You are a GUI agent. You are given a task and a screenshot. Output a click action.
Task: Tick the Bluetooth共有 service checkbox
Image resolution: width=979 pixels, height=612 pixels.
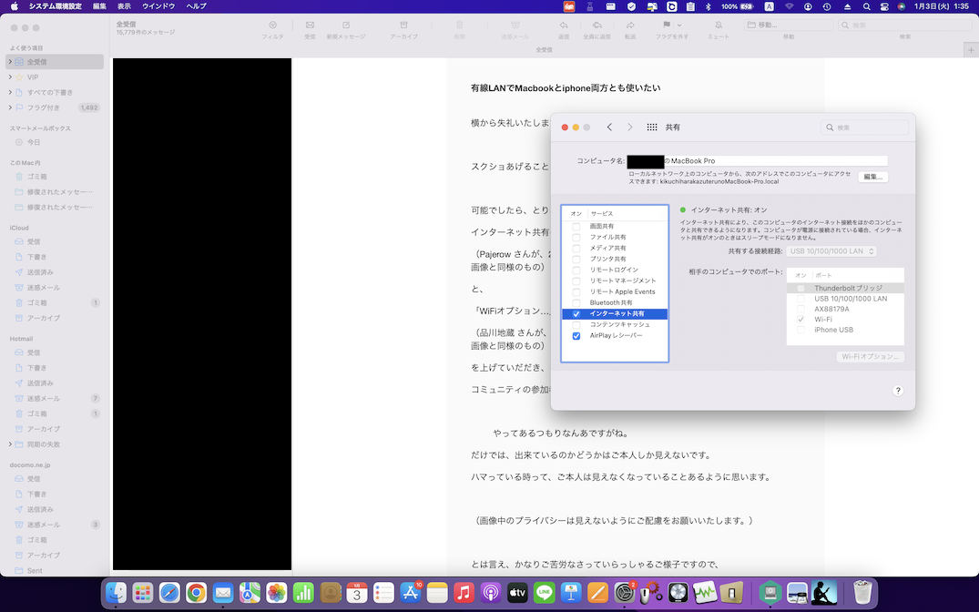(x=576, y=302)
